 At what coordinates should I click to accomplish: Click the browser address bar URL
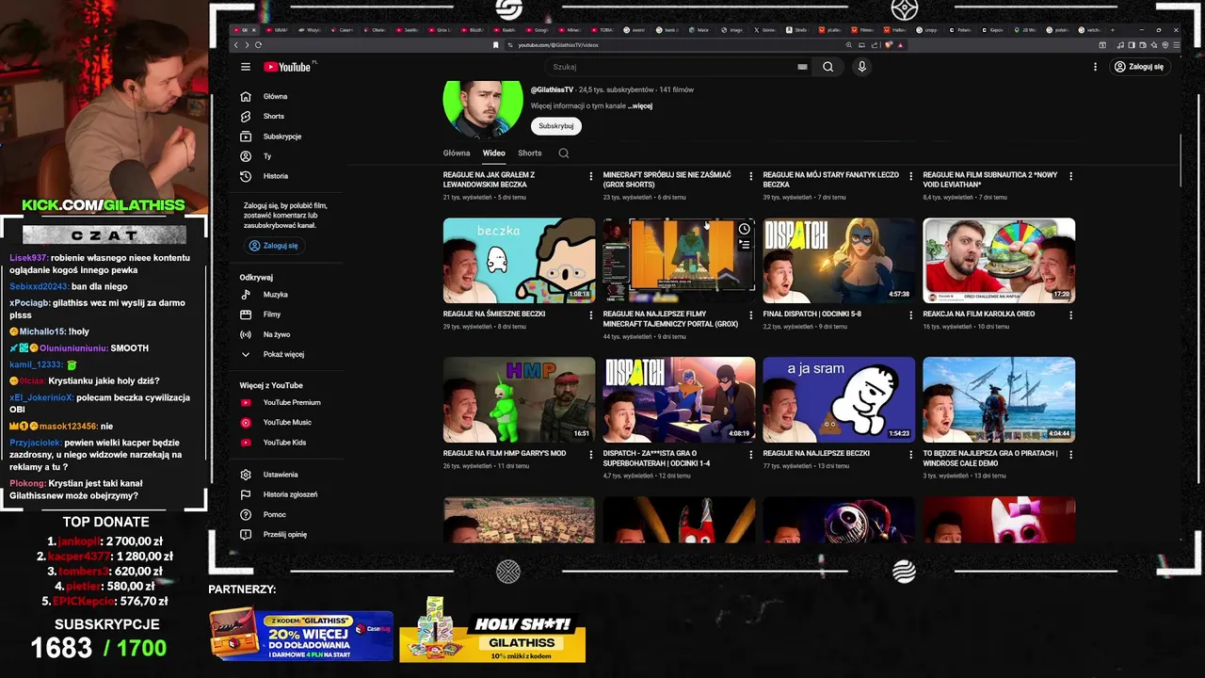click(x=558, y=44)
